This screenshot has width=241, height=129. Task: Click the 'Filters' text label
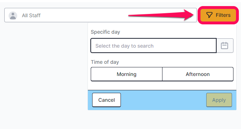pyautogui.click(x=223, y=15)
